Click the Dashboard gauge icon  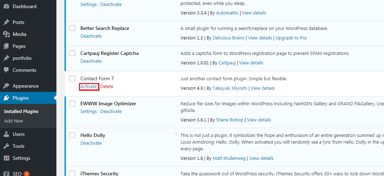[6, 6]
